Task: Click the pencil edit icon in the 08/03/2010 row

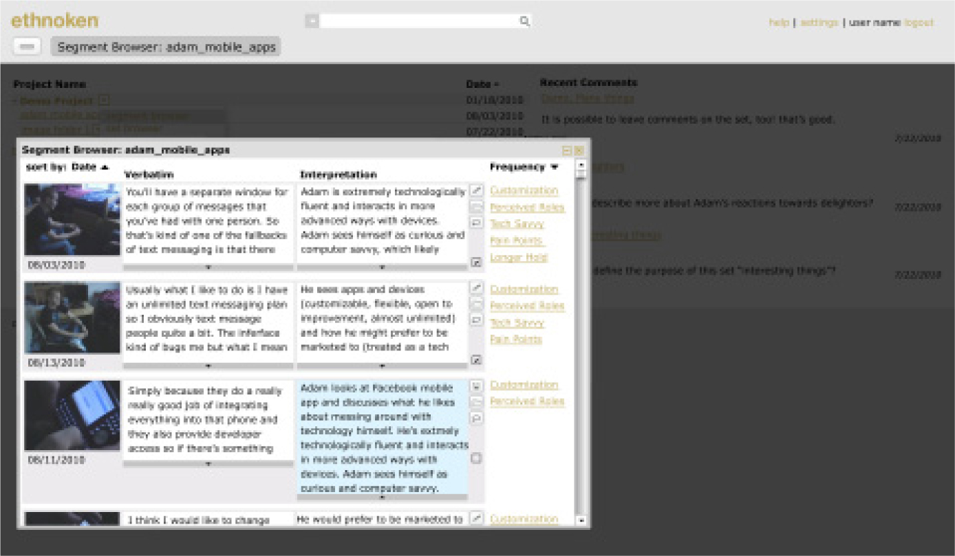Action: point(476,190)
